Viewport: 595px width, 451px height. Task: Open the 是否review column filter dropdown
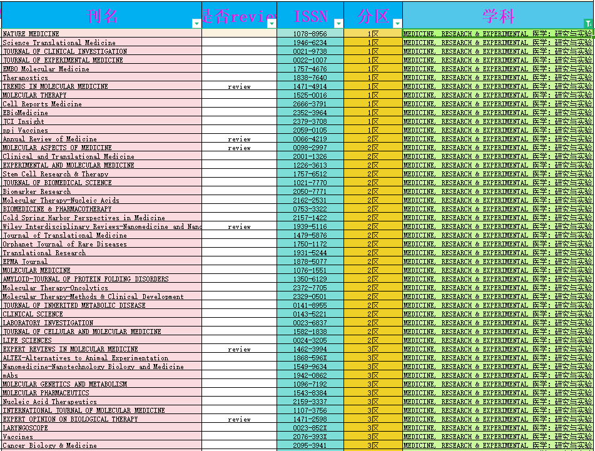pos(272,24)
